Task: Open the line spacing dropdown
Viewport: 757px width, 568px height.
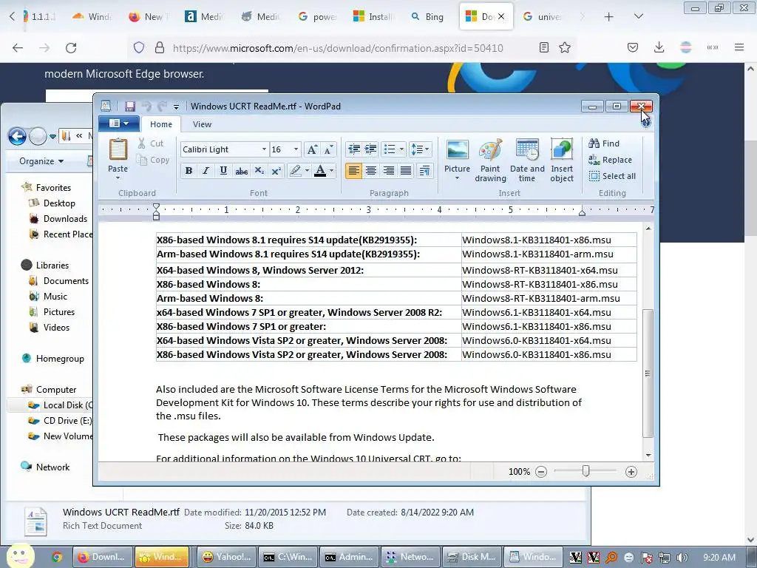Action: pyautogui.click(x=420, y=149)
